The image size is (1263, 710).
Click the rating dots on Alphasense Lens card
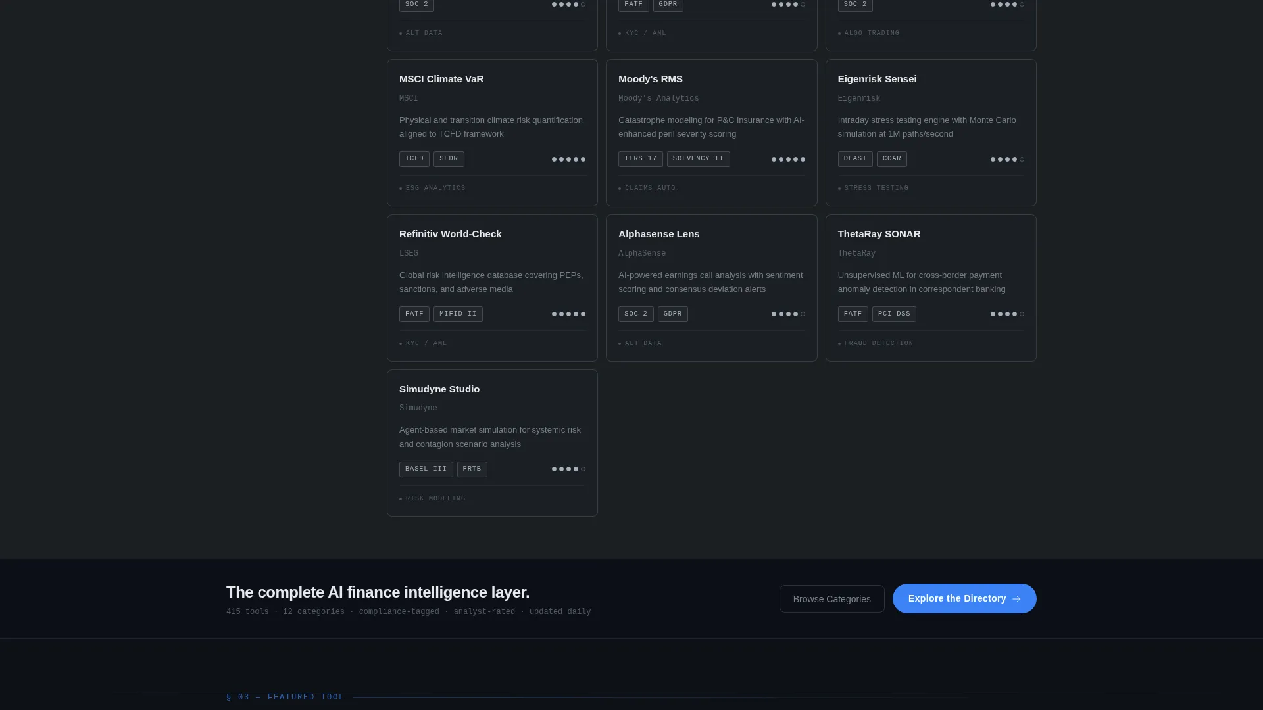(788, 314)
